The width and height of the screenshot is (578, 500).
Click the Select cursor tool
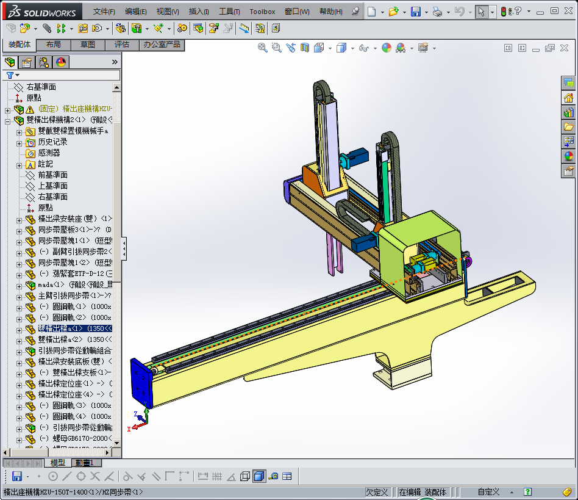481,12
